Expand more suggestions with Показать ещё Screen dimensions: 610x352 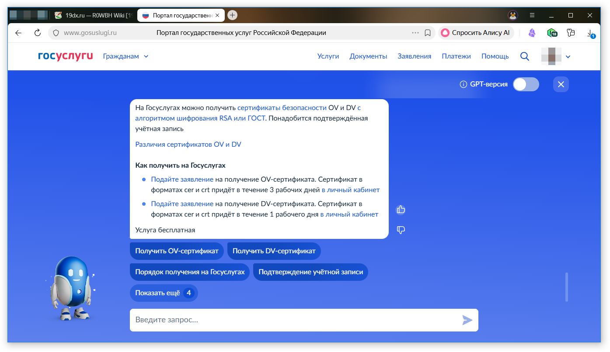tap(164, 293)
